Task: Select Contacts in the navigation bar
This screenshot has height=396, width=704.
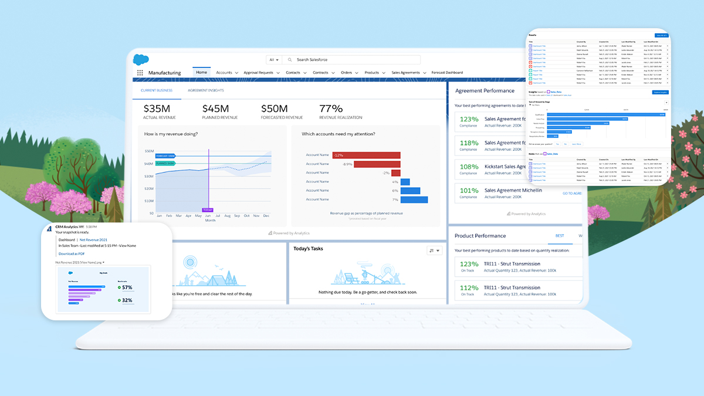Action: click(x=293, y=72)
